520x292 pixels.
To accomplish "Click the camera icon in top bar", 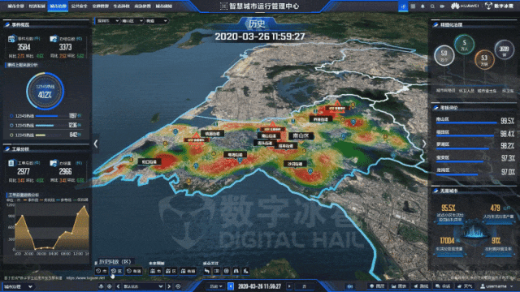I will pyautogui.click(x=442, y=6).
